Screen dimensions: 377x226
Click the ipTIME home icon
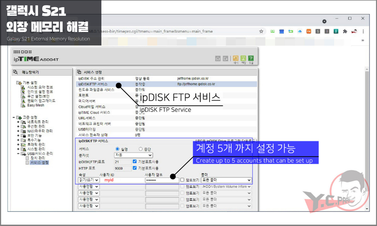click(218, 58)
